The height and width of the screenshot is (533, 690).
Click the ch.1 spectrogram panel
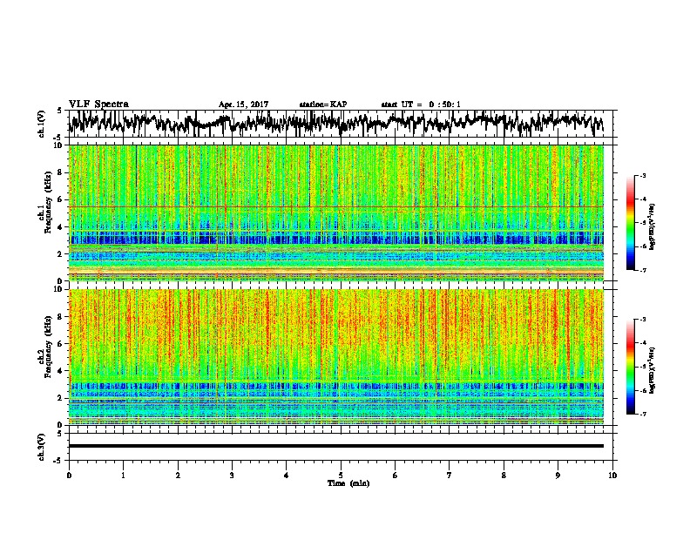tap(335, 213)
